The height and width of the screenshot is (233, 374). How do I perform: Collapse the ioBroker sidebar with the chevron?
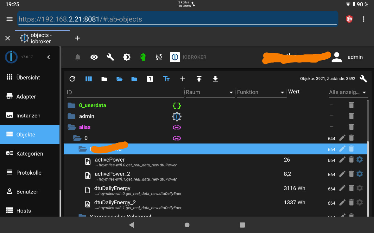[48, 57]
